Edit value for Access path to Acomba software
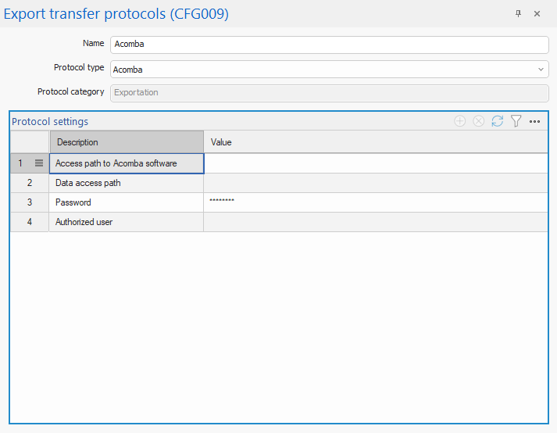 (x=375, y=163)
